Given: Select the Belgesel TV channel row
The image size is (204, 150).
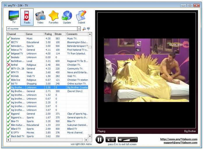Looking at the screenshot, I should (x=48, y=53).
